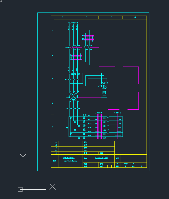Select the -X42 terminal label

pyautogui.click(x=84, y=115)
